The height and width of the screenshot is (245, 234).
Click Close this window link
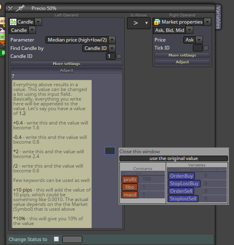(140, 152)
